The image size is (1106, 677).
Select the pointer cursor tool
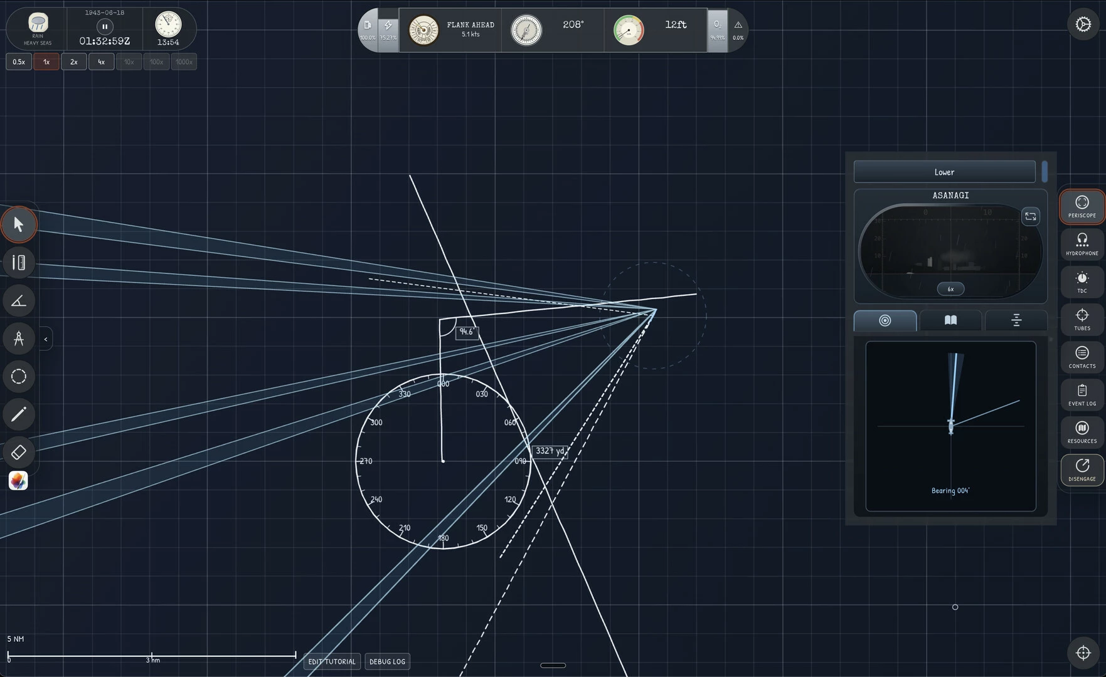[19, 224]
